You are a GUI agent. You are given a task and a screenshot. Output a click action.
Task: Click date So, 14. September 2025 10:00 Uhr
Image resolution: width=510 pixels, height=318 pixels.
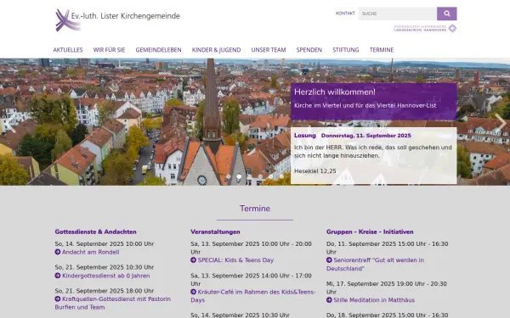point(105,243)
